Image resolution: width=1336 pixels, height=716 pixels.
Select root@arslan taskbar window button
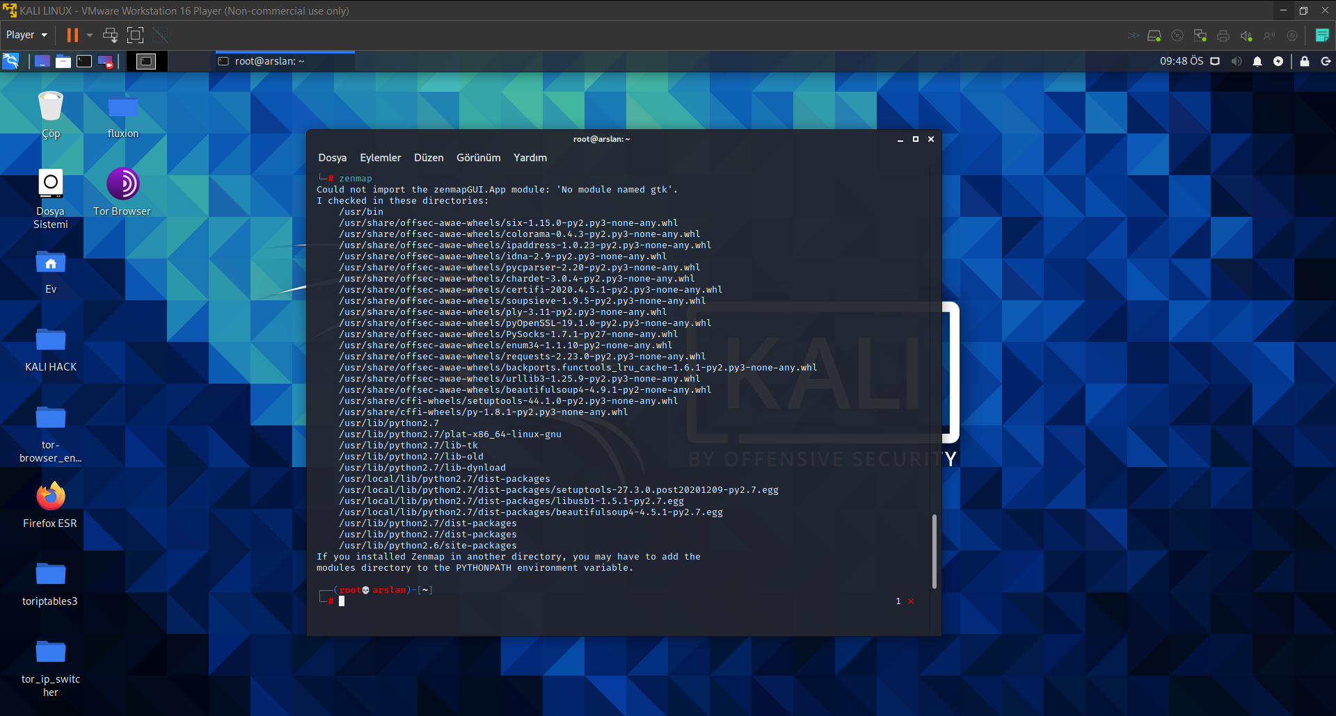pos(285,61)
